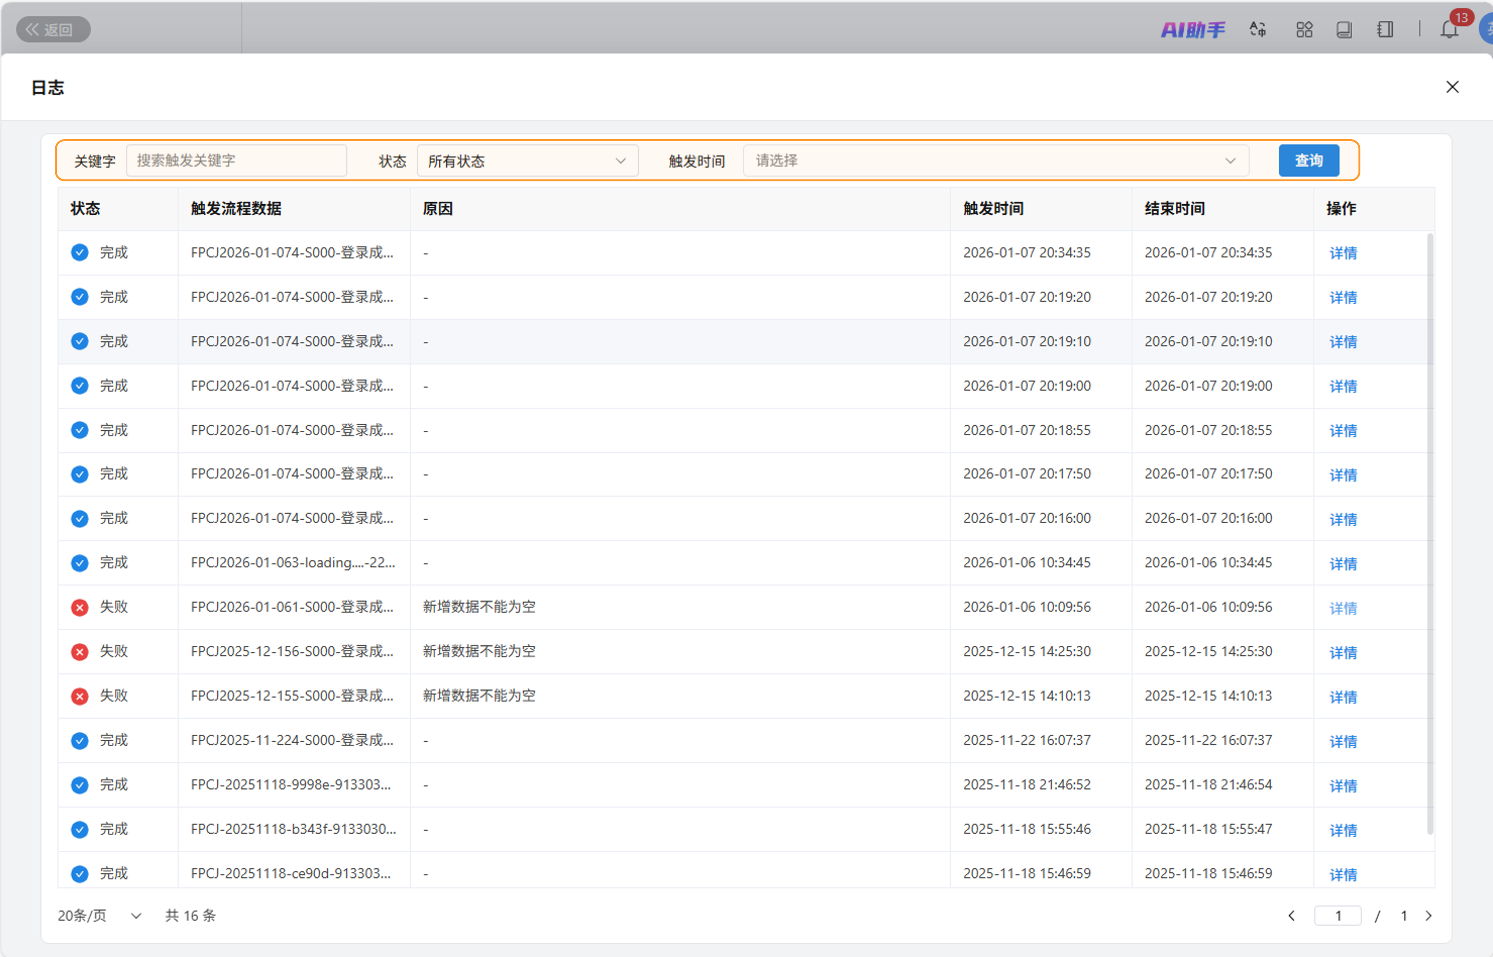Click the page number input box
1493x957 pixels.
[x=1338, y=915]
